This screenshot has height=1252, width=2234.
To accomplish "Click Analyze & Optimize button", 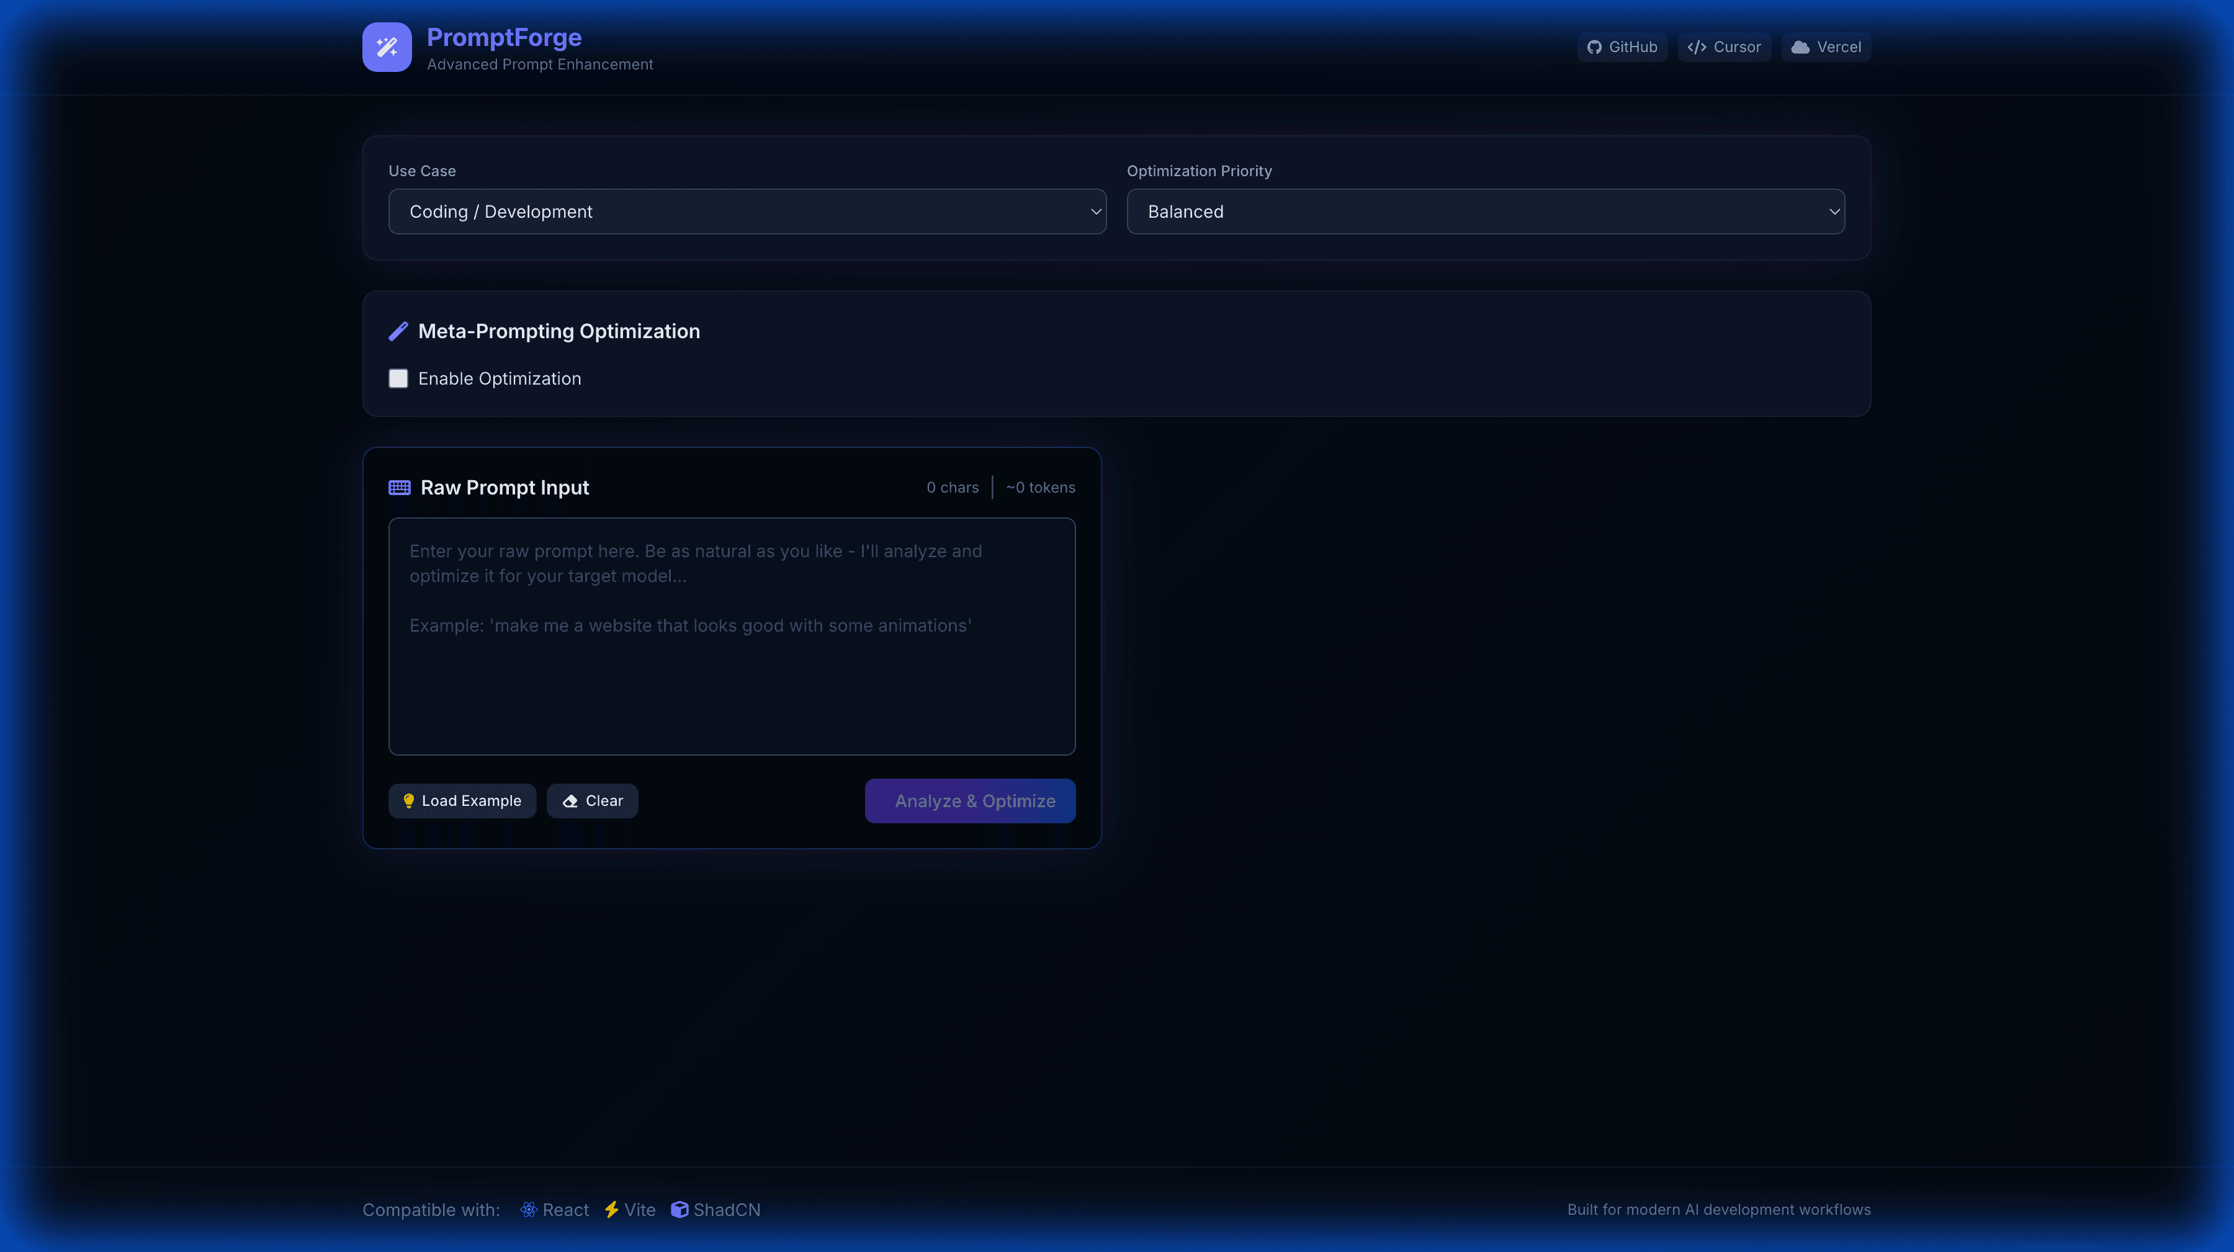I will click(969, 801).
